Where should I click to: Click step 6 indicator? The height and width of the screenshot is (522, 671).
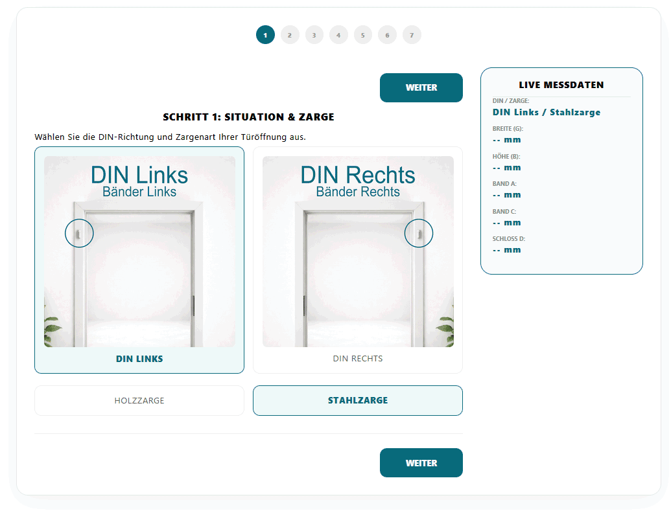pyautogui.click(x=387, y=35)
